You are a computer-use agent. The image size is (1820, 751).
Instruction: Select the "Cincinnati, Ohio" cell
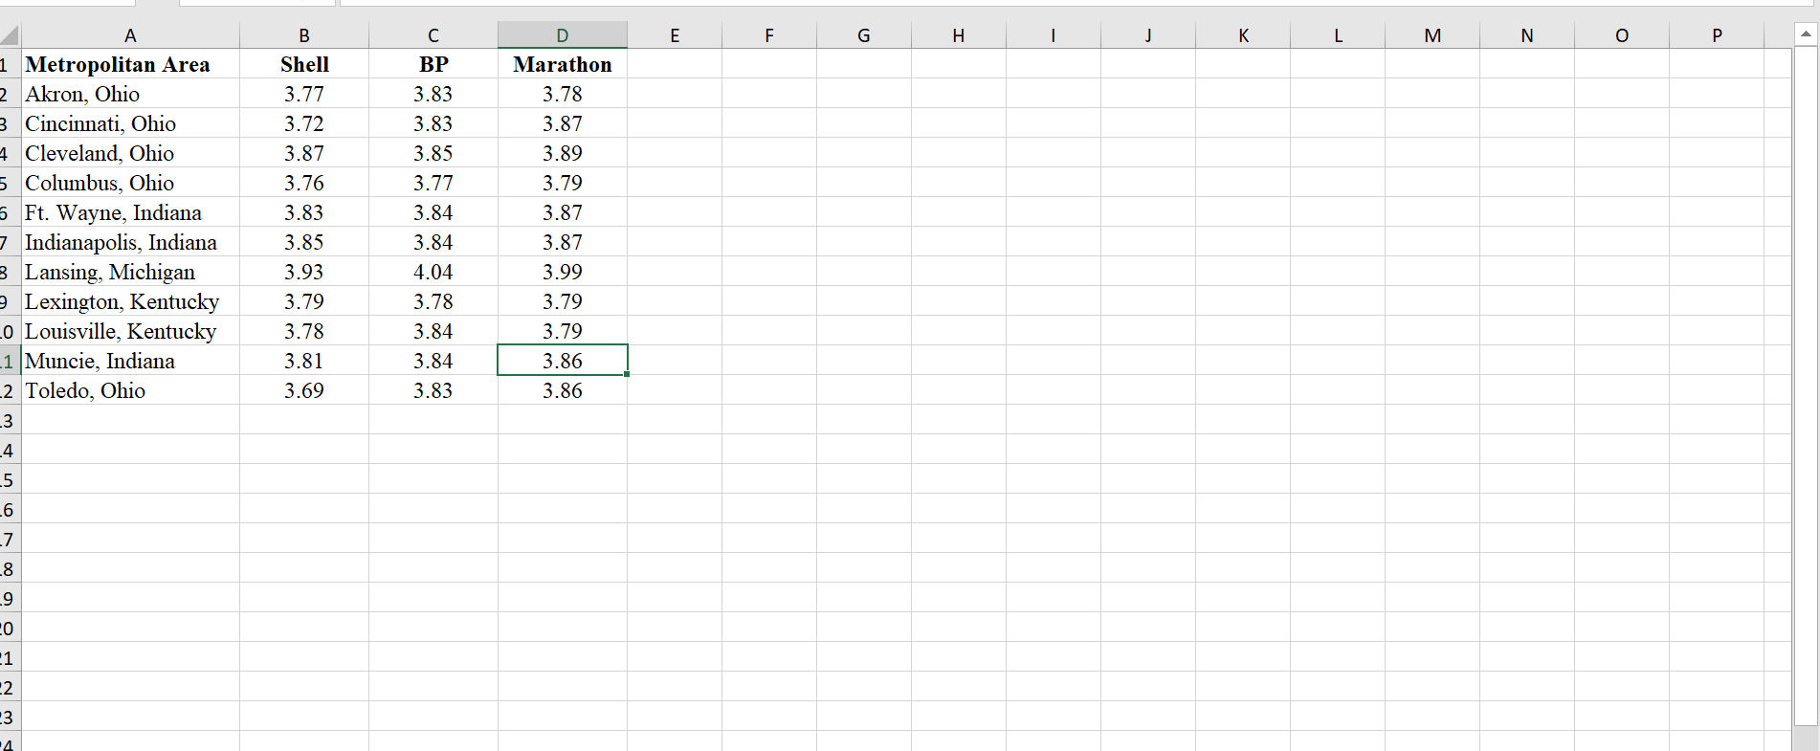[x=130, y=123]
